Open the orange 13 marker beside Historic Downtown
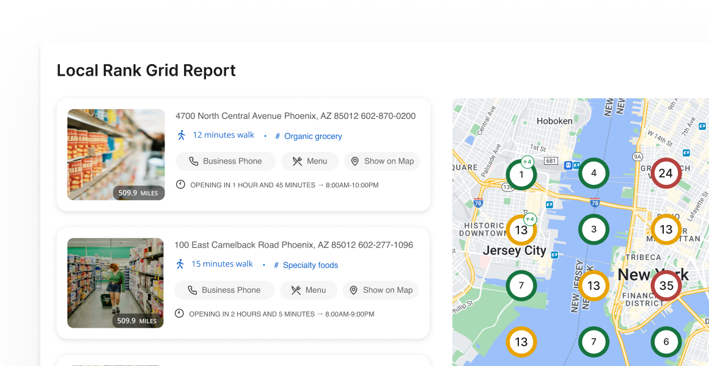This screenshot has height=366, width=709. click(x=521, y=230)
